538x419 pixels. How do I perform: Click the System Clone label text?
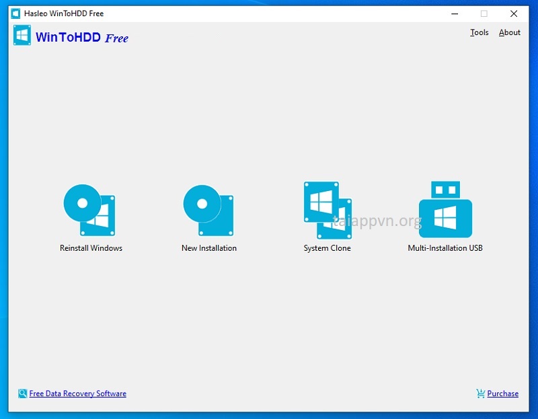click(326, 247)
